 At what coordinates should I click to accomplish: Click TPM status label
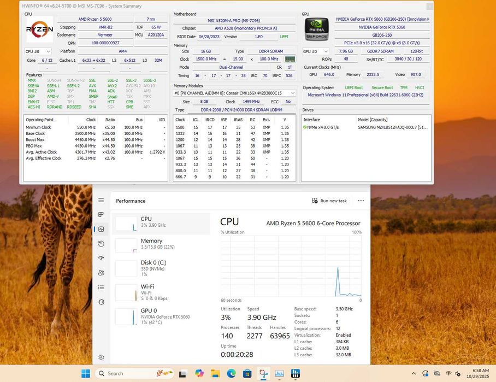[404, 87]
